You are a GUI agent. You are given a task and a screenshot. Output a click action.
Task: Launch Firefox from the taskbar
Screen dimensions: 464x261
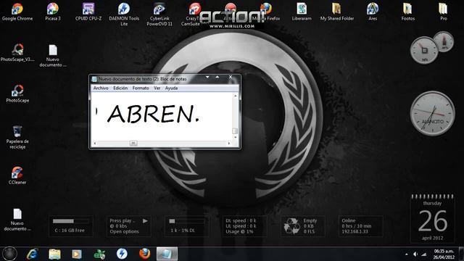[x=144, y=254]
